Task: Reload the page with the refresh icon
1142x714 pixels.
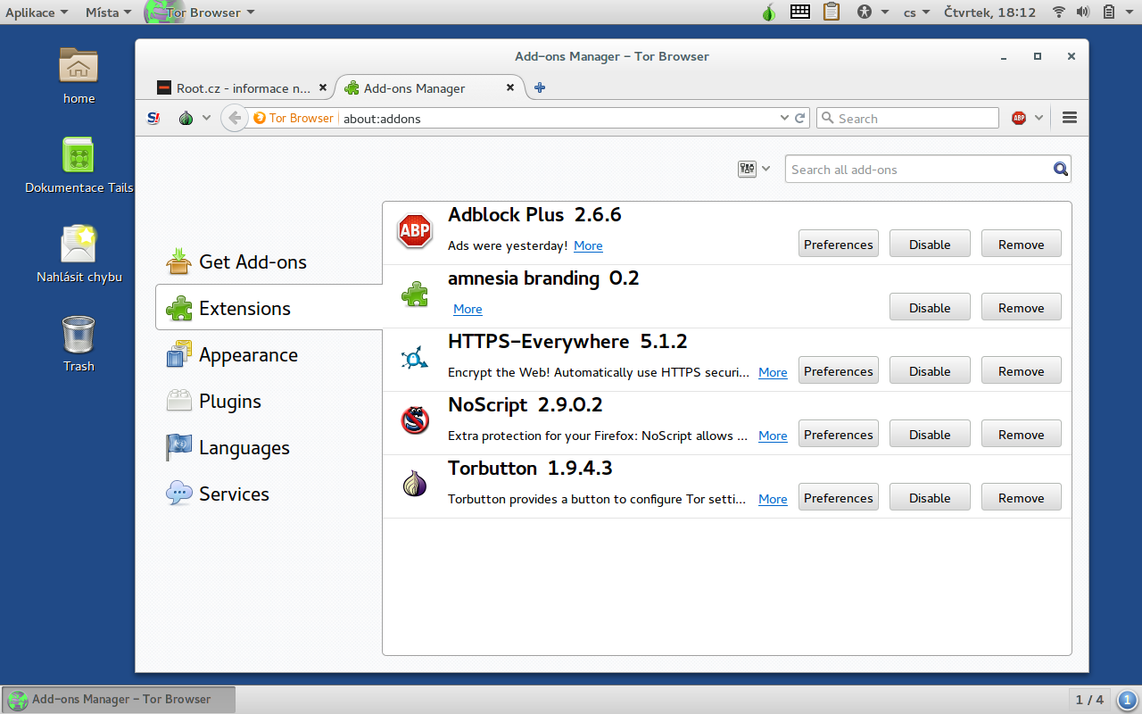Action: 800,118
